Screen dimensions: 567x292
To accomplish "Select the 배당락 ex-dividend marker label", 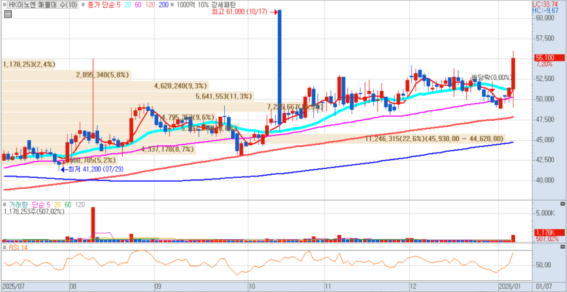I will (484, 78).
